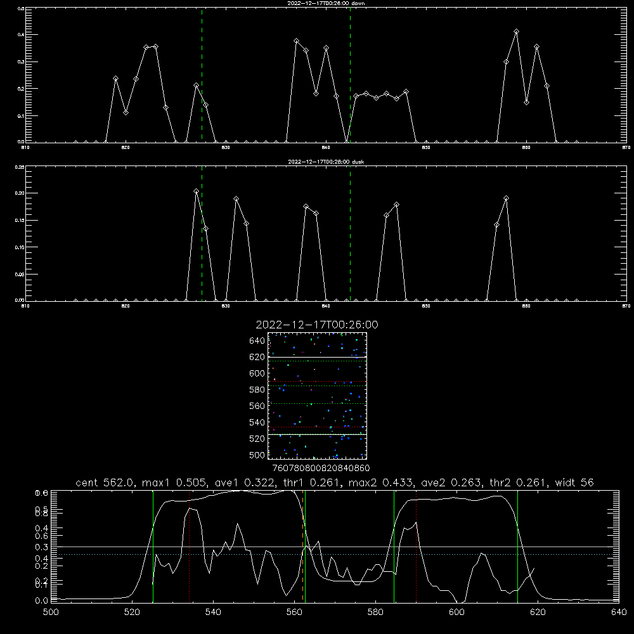
Task: Click the rightmost solid green vertical line in bottom plot
Action: click(x=517, y=546)
